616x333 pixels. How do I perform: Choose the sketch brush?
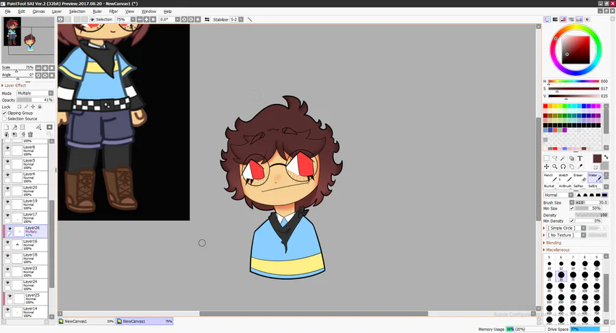565,178
